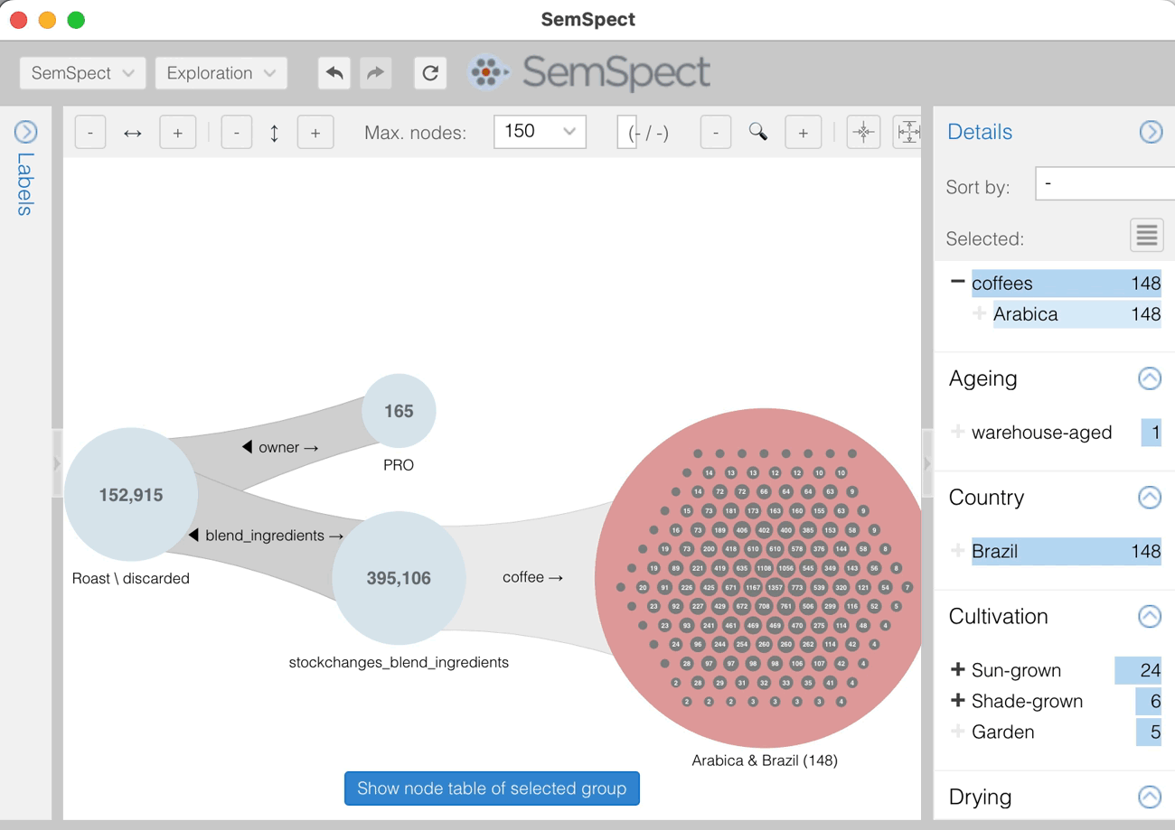Collapse the Details panel with arrow
The height and width of the screenshot is (830, 1175).
pos(1151,133)
